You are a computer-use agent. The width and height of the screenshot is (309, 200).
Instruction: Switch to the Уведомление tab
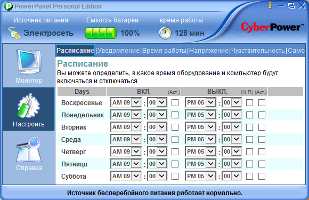click(x=118, y=51)
